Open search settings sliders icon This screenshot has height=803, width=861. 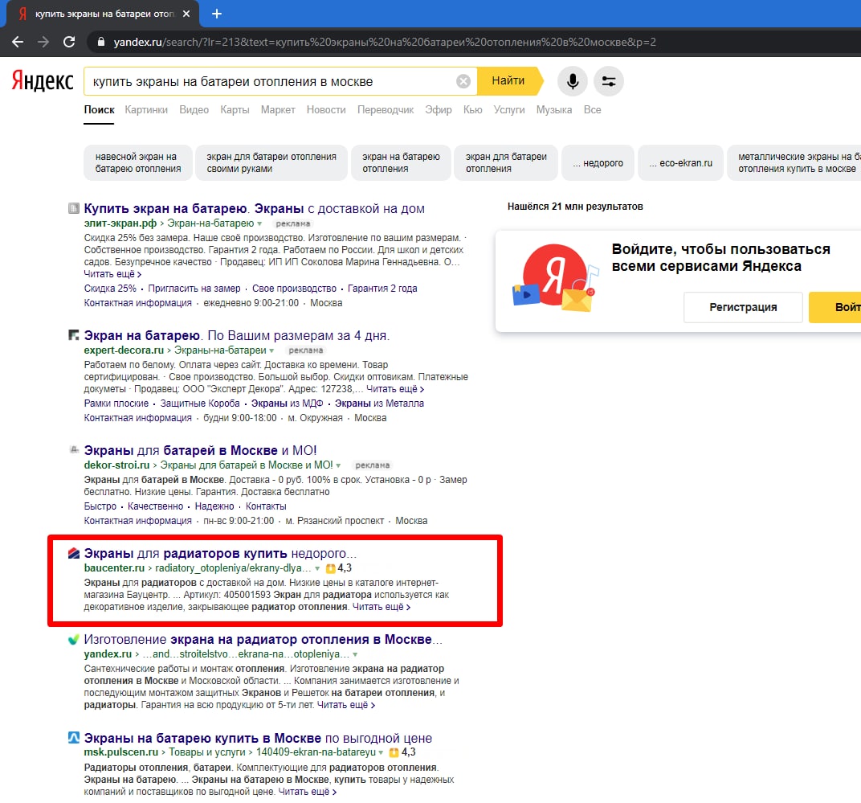tap(609, 81)
